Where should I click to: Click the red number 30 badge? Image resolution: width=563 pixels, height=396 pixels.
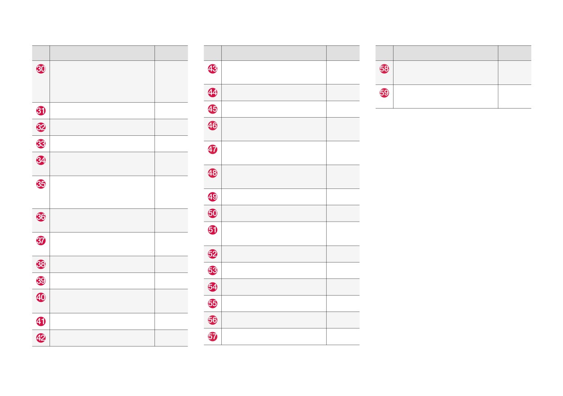(41, 69)
